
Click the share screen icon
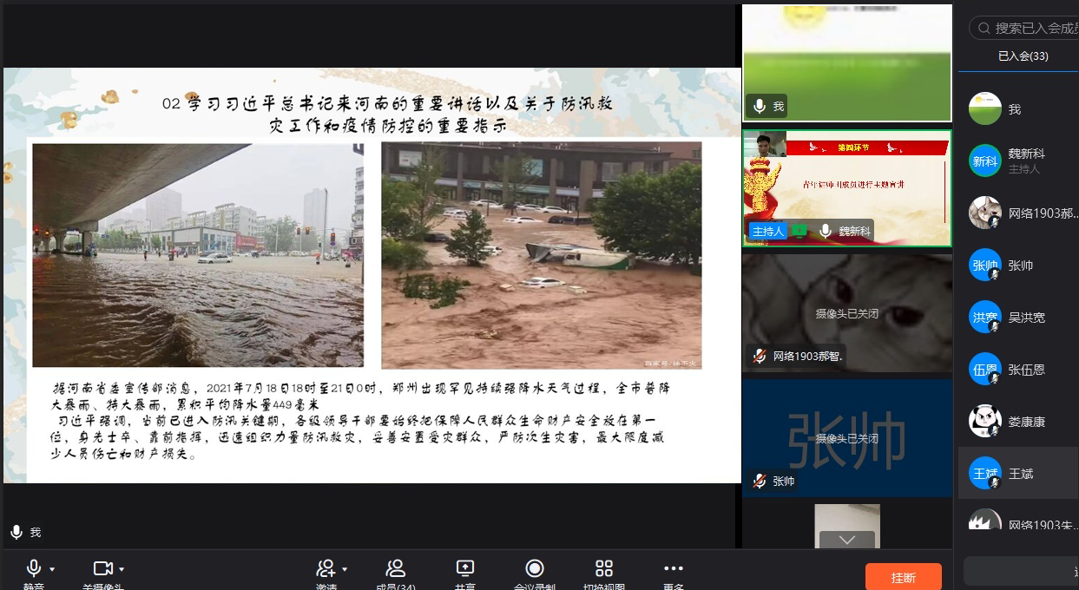465,569
